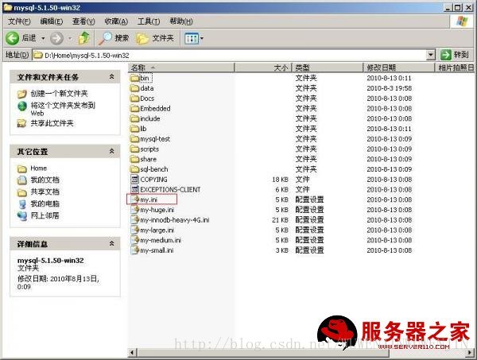Open the 编辑(E) menu
This screenshot has height=360, width=477.
click(52, 21)
